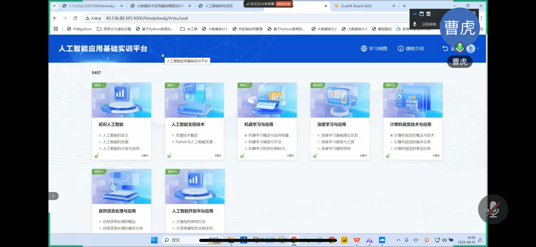The image size is (536, 247).
Task: Expand the left side panel arrow
Action: pyautogui.click(x=53, y=196)
